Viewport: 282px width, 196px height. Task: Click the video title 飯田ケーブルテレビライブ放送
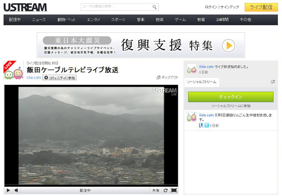click(x=73, y=70)
